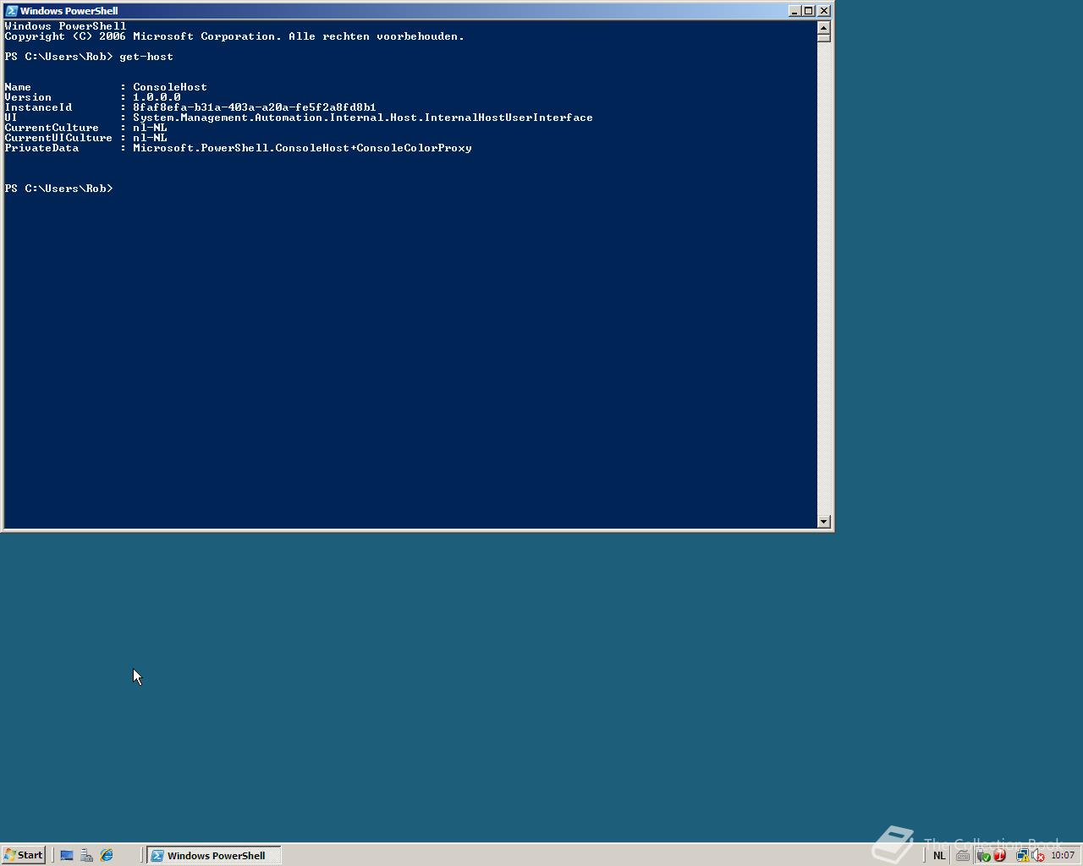
Task: Maximize the Windows PowerShell window
Action: (x=808, y=11)
